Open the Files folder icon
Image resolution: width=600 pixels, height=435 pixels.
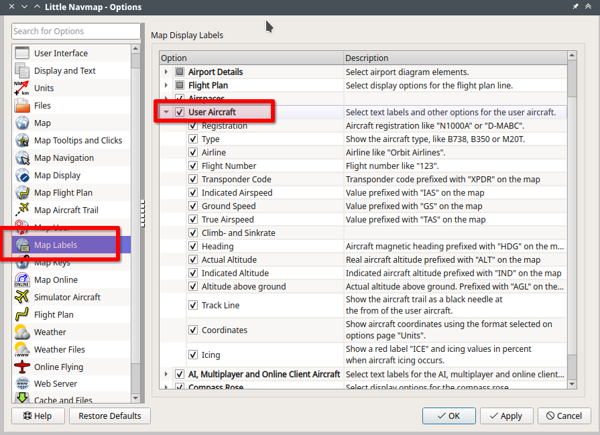click(x=22, y=106)
